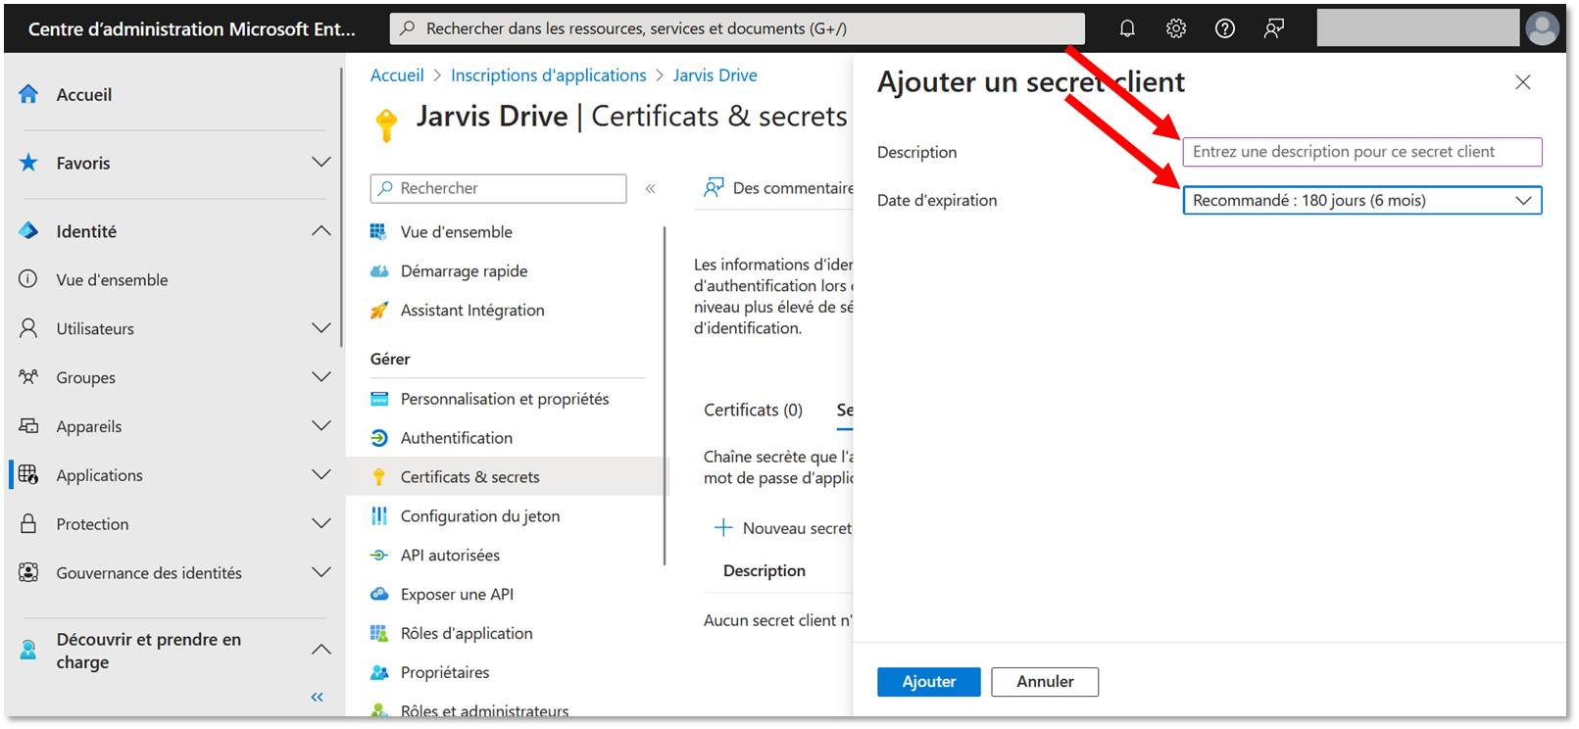Viewport: 1579px width, 729px height.
Task: Click Nouveau secret client button
Action: tap(783, 528)
